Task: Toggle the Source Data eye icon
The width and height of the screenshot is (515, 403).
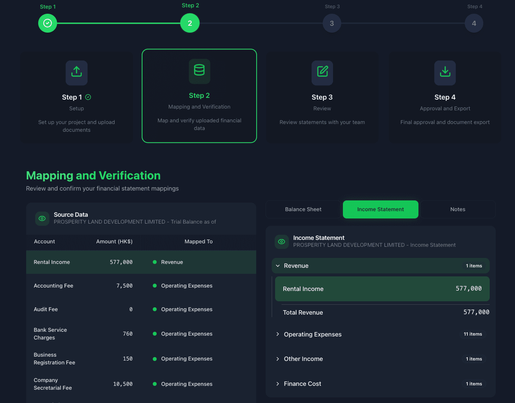Action: click(x=42, y=218)
